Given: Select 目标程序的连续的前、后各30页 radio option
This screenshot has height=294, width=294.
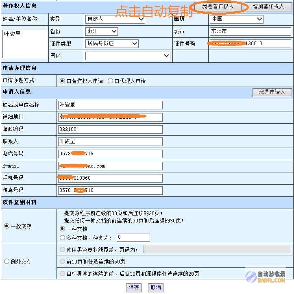Looking at the screenshot, I should pos(62,274).
